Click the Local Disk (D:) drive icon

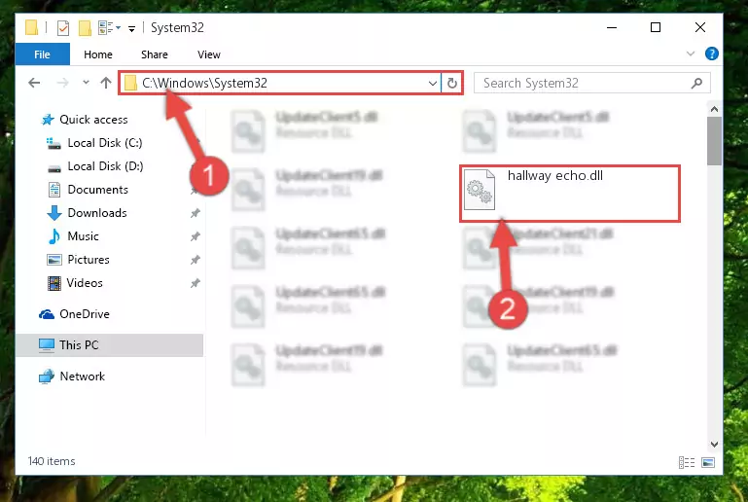(x=54, y=168)
